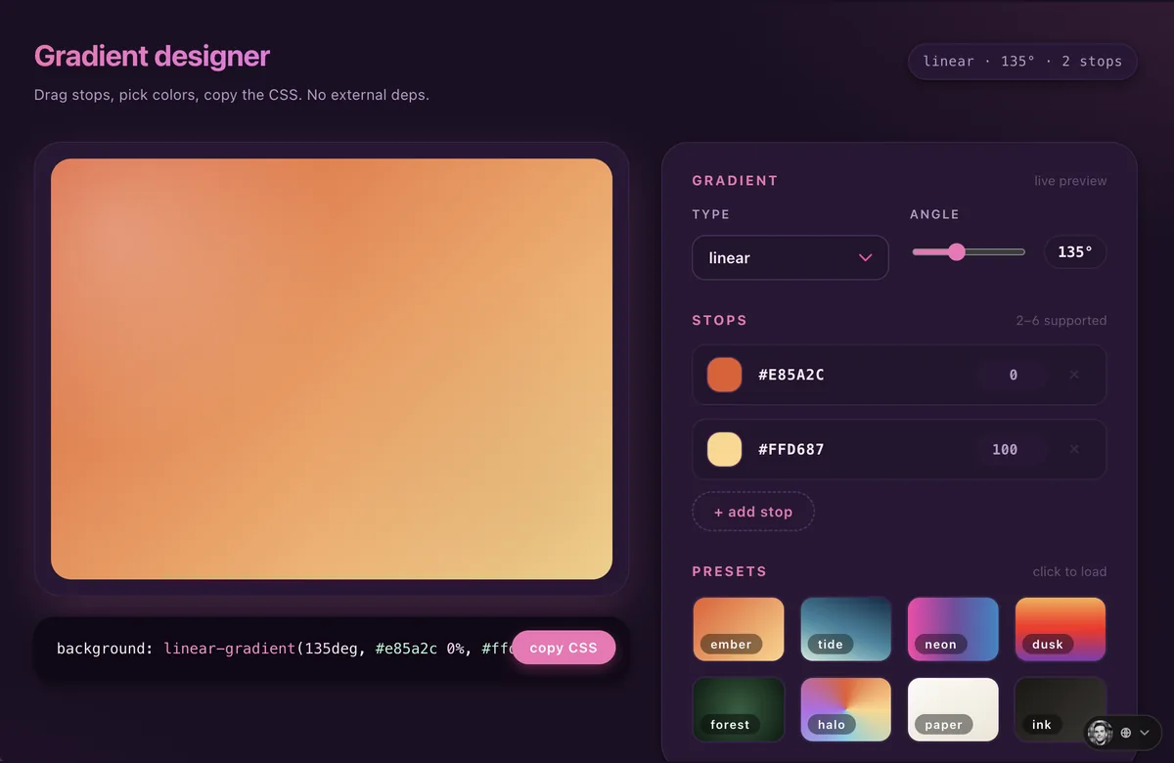
Task: Remove the #FFD687 stop with the x icon
Action: click(1074, 449)
